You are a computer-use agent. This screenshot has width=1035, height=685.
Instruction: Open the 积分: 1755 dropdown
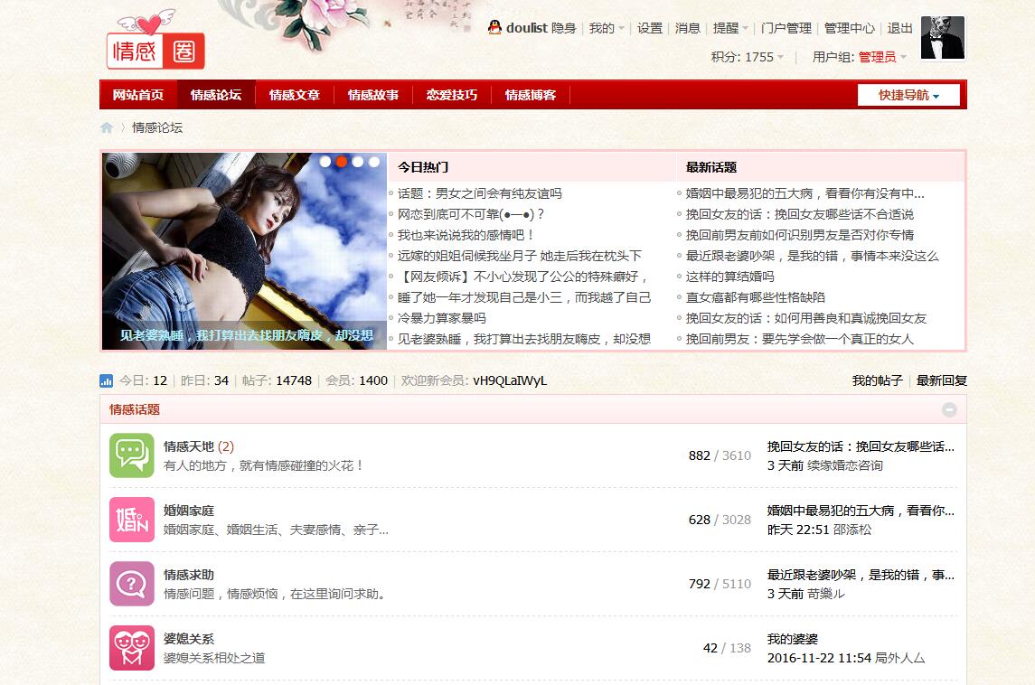click(x=748, y=58)
